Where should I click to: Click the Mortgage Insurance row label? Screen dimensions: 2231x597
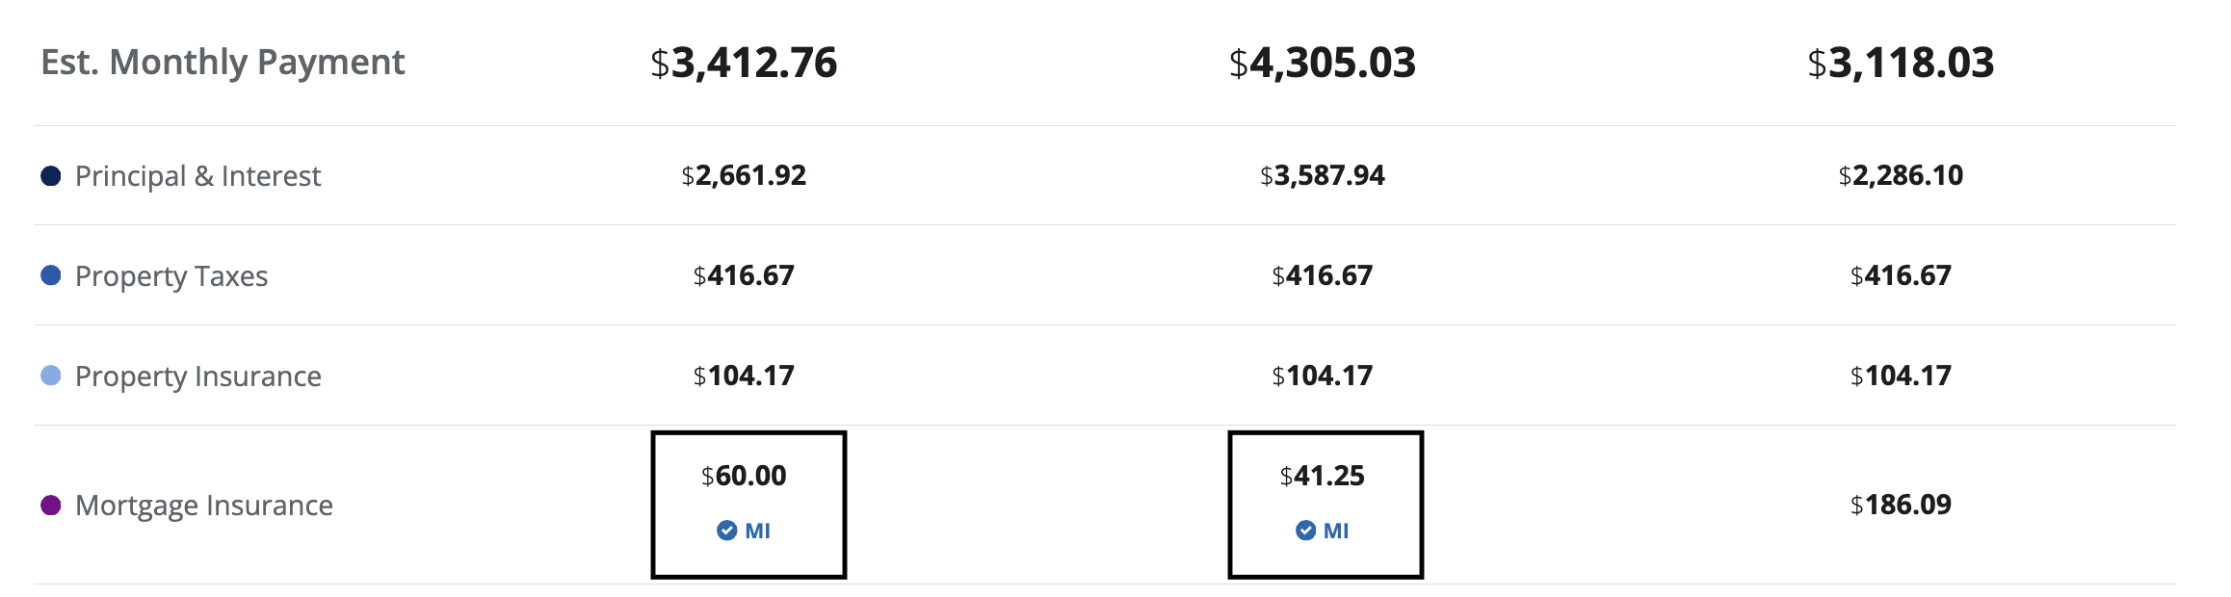204,506
